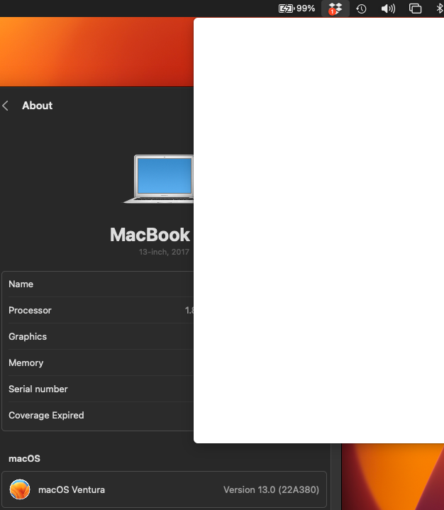Open the volume control in menu bar
The width and height of the screenshot is (444, 510).
pos(388,9)
